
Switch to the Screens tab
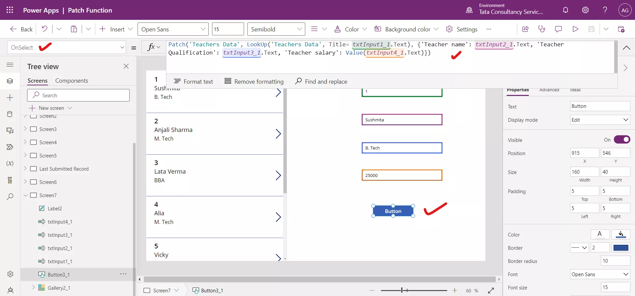[x=37, y=81]
